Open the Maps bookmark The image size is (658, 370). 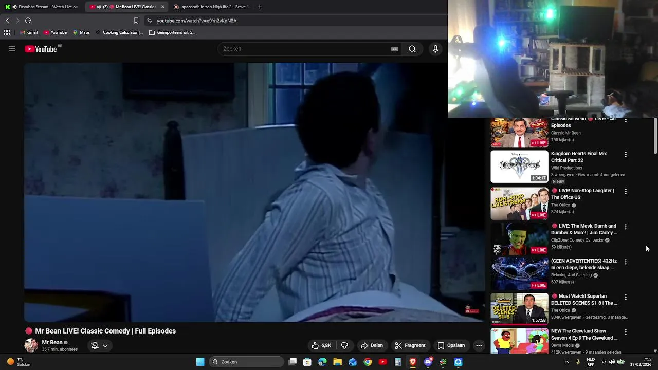click(81, 32)
